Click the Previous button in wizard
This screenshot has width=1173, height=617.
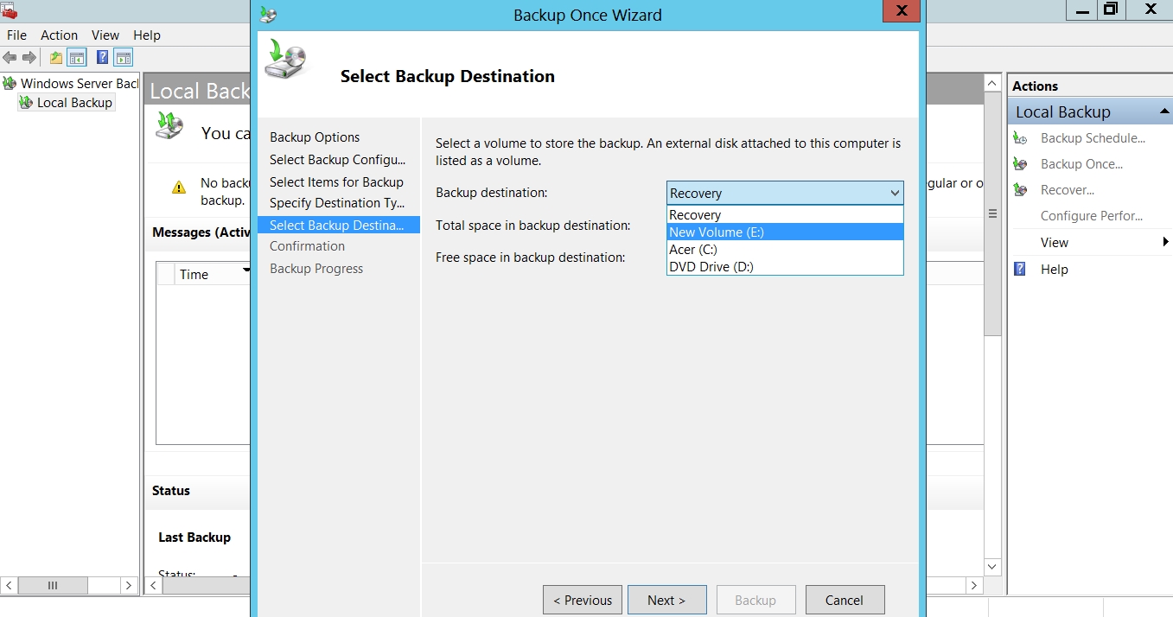coord(583,600)
